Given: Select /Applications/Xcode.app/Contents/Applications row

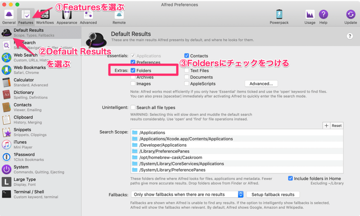Looking at the screenshot, I should (x=237, y=139).
